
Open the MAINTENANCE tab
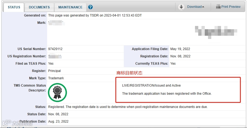[x=70, y=7]
